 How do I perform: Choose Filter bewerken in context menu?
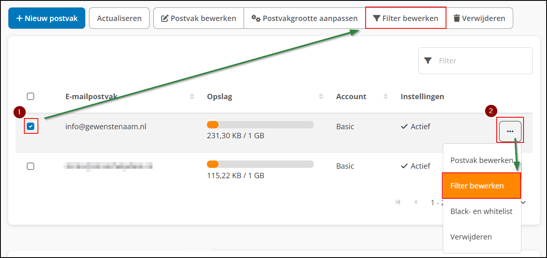481,186
